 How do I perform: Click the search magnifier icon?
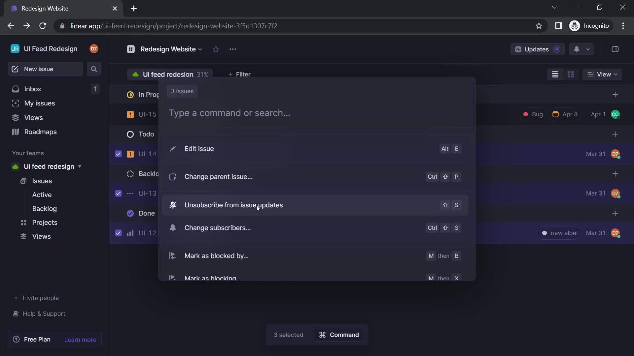pyautogui.click(x=94, y=69)
